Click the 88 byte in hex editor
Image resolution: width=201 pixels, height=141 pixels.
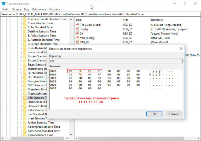point(70,71)
